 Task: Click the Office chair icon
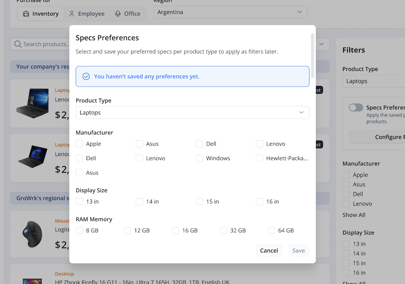tap(118, 14)
